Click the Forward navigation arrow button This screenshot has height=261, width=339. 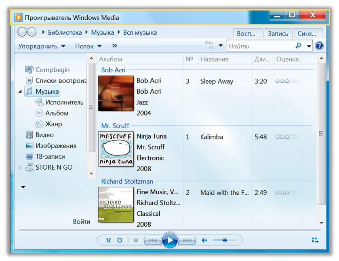32,32
